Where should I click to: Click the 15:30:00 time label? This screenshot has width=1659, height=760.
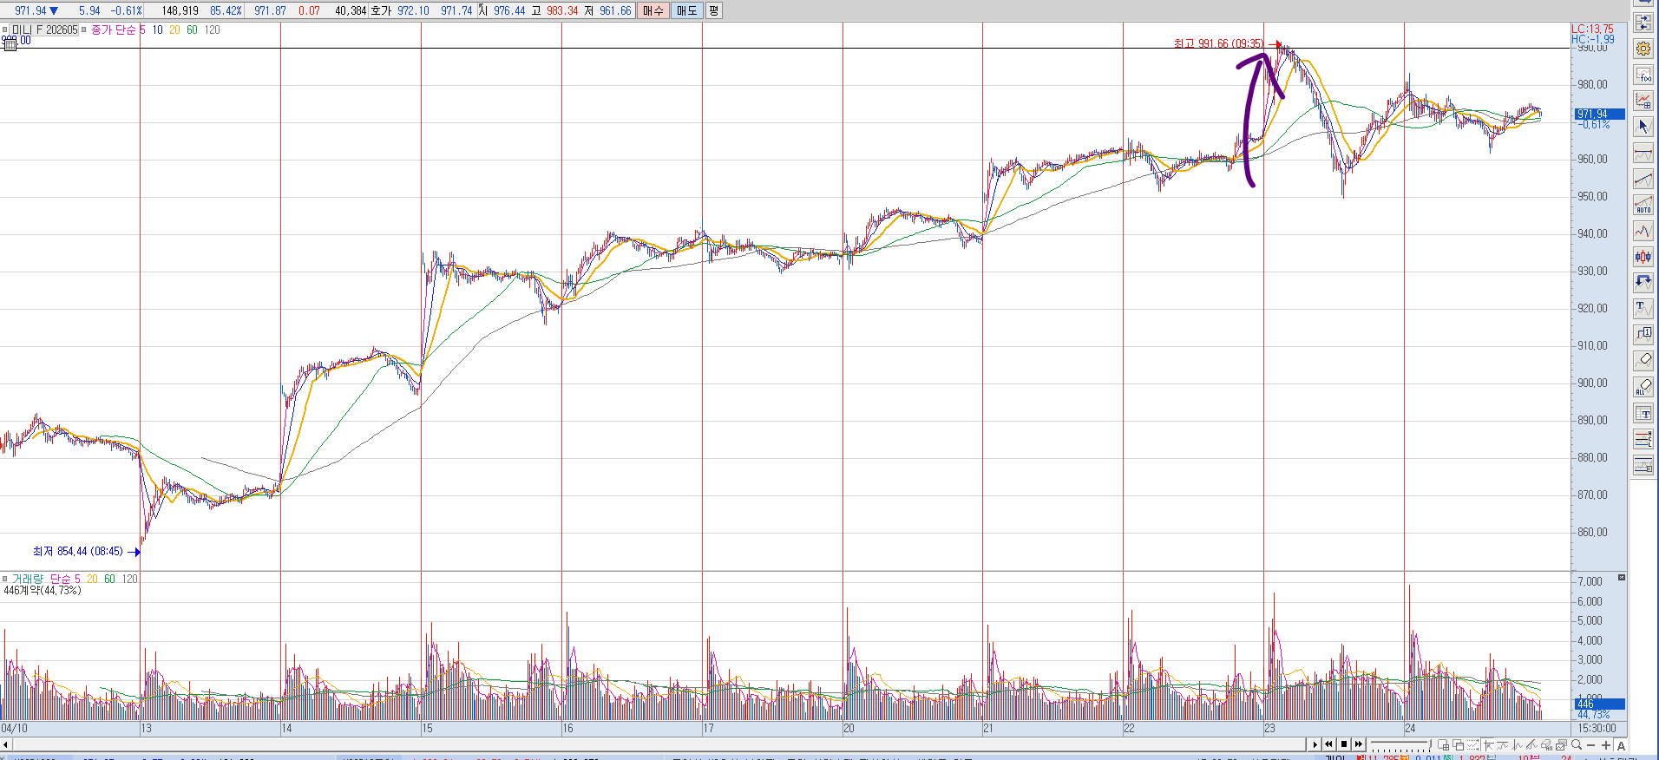(x=1597, y=728)
